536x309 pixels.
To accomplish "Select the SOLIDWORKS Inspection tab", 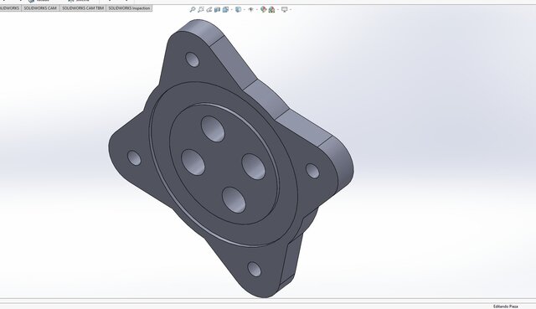I will (x=129, y=8).
